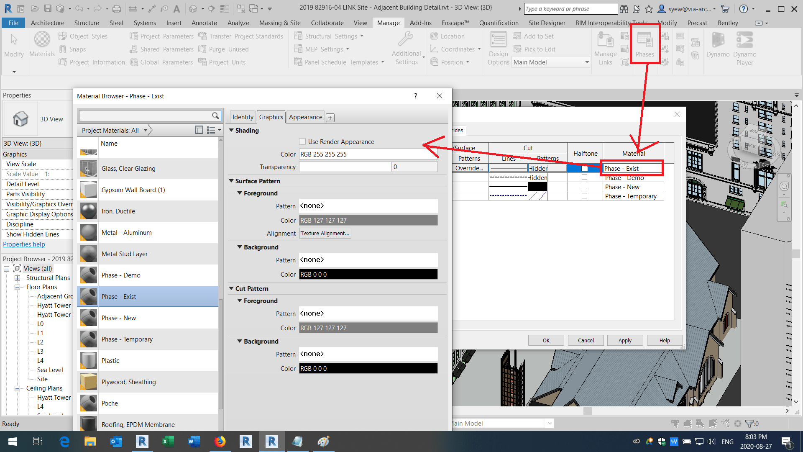Open the Properties help link
This screenshot has height=452, width=803.
[x=24, y=244]
